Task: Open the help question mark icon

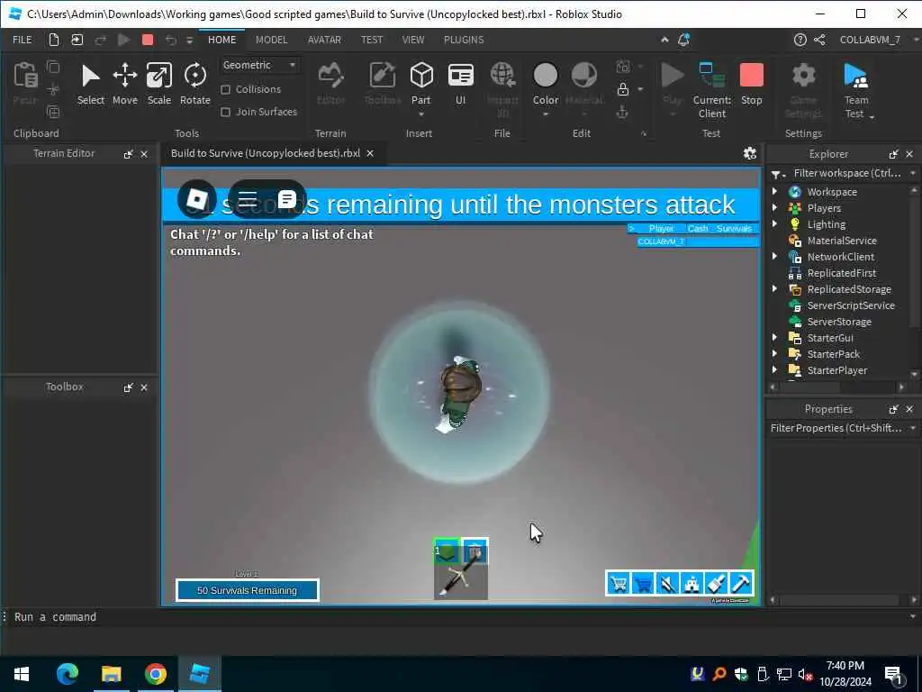Action: 800,40
